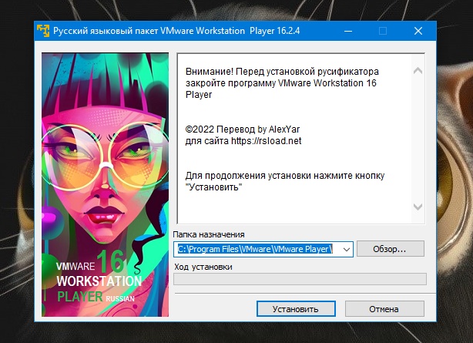Minimize the language pack installer window
The image size is (473, 343).
click(x=348, y=31)
